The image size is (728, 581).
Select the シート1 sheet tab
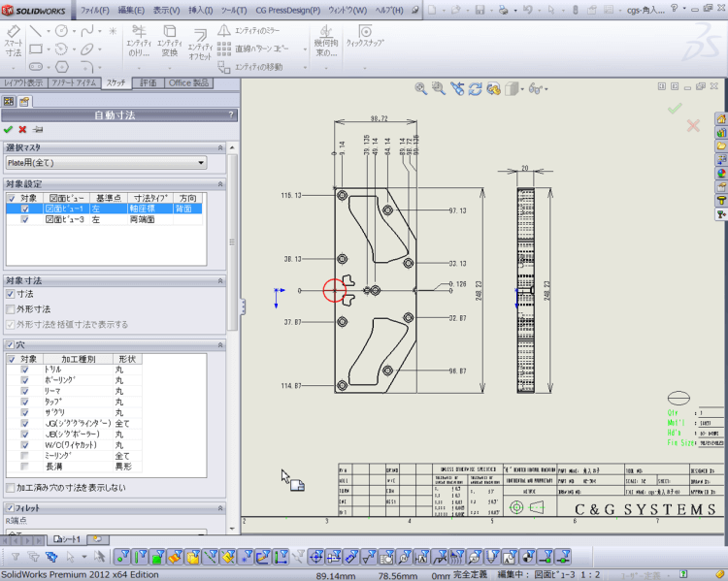click(67, 539)
